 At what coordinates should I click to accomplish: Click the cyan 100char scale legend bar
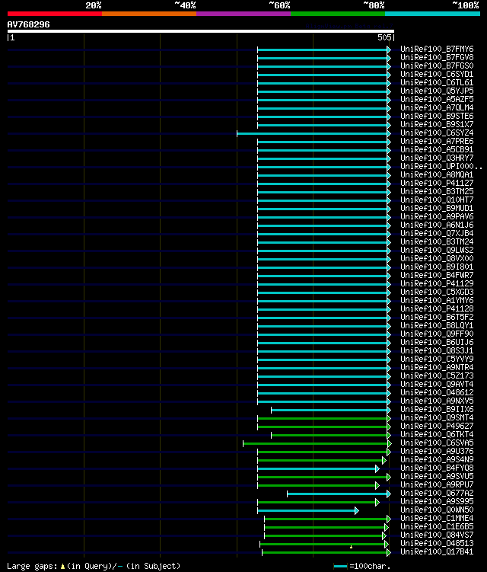pos(340,566)
